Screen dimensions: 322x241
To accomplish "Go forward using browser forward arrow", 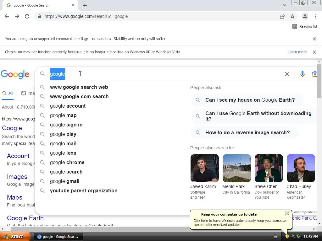I will (x=17, y=16).
